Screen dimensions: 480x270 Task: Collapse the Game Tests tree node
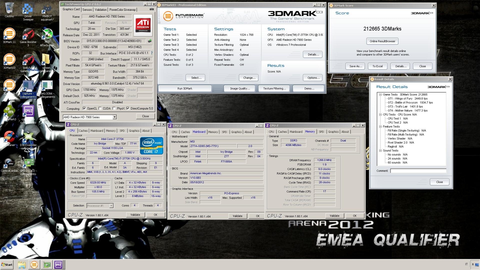380,94
